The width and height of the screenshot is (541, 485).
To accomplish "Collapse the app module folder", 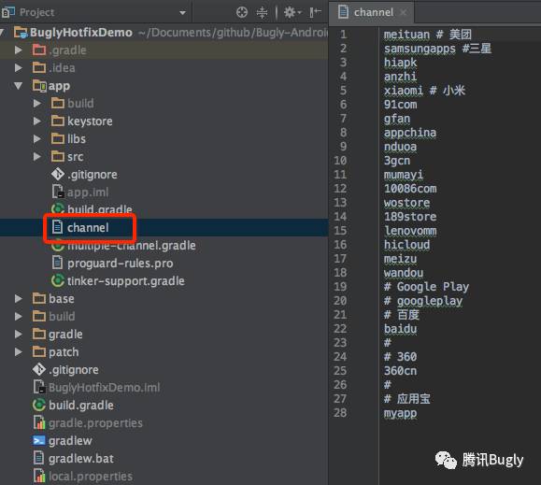I will click(x=19, y=86).
